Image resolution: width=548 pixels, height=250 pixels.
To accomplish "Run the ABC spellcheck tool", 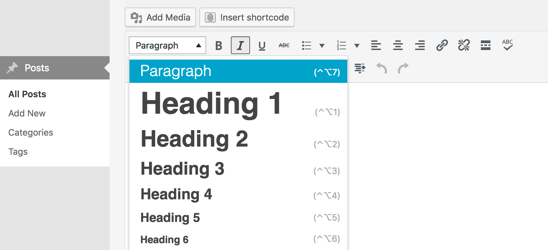I will click(x=508, y=45).
